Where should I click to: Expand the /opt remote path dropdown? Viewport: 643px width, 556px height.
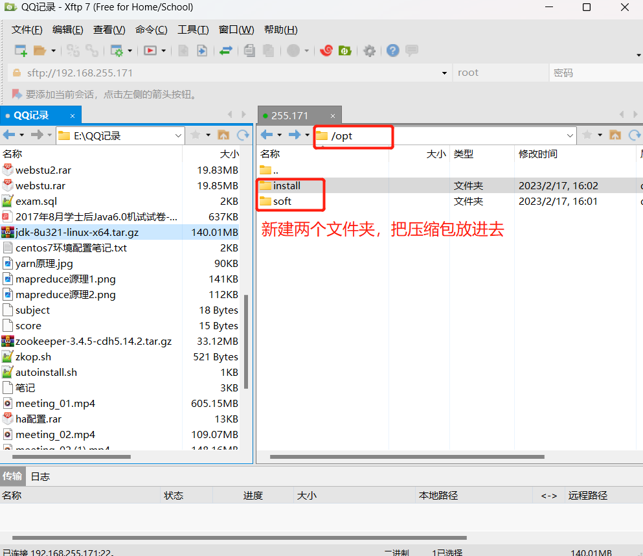click(x=570, y=135)
